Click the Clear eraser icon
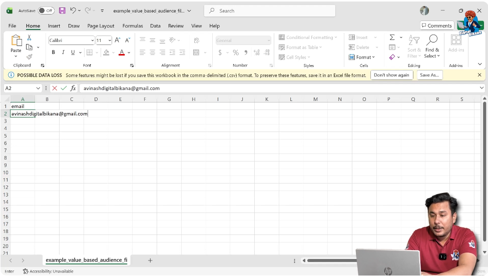 click(x=392, y=57)
